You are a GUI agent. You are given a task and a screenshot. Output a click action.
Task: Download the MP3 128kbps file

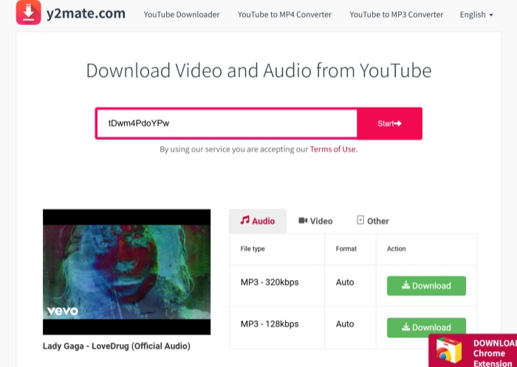(426, 327)
